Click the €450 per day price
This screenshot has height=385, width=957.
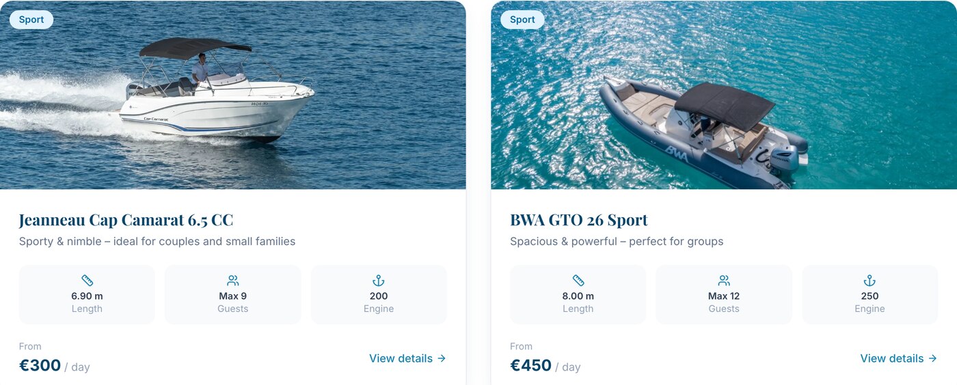coord(545,366)
